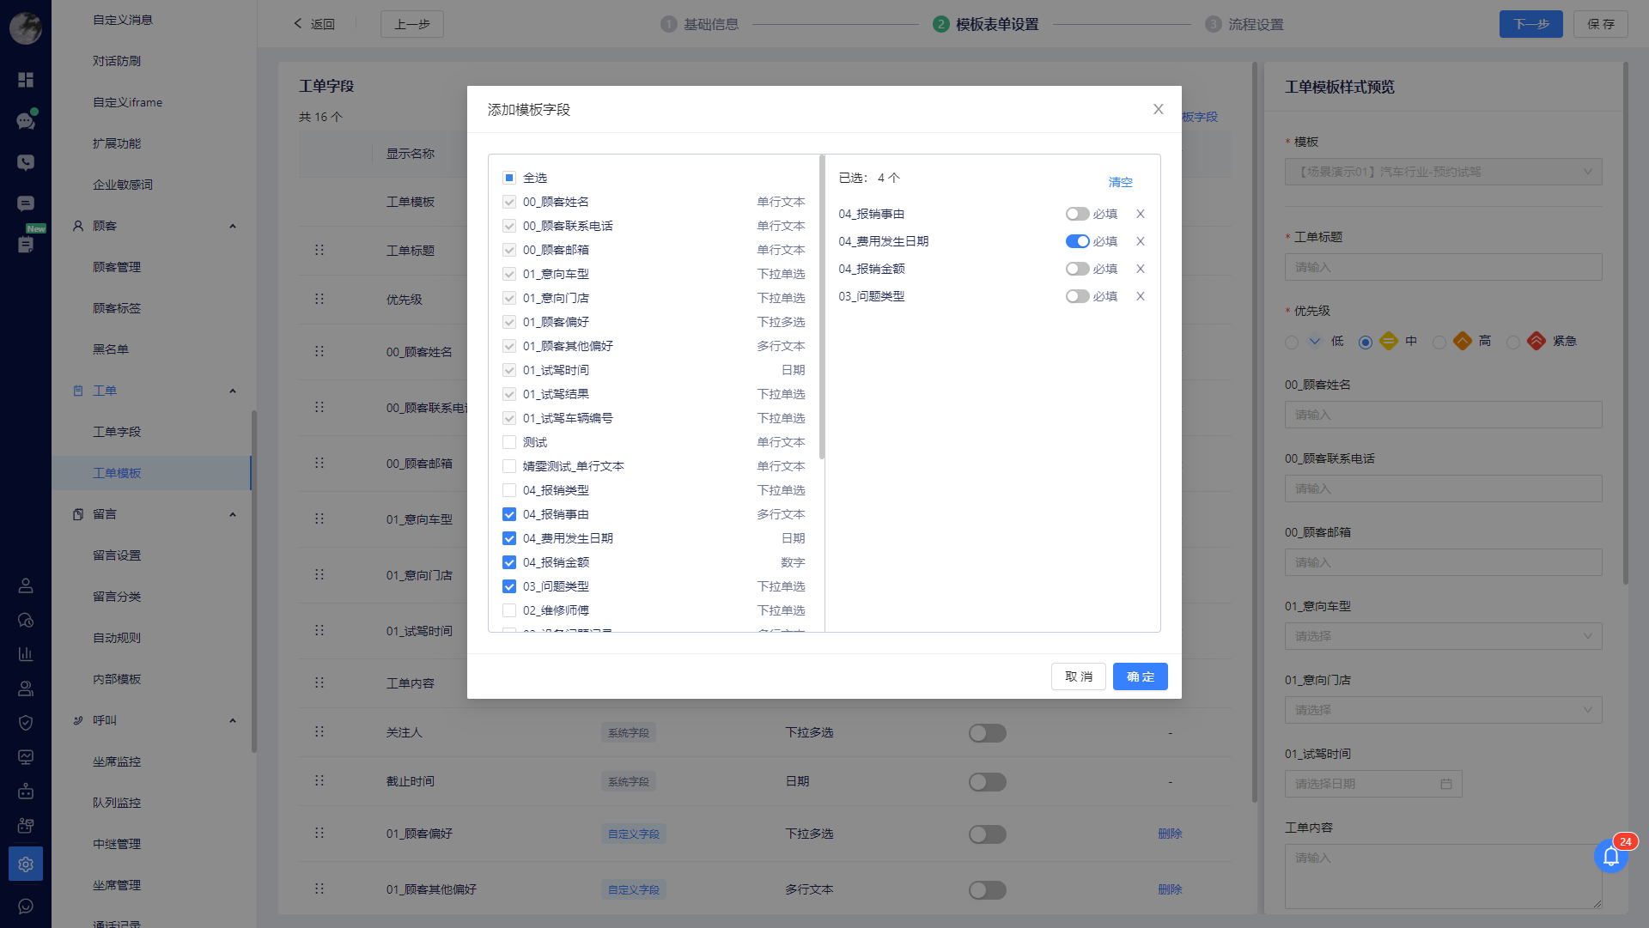
Task: Click the 上一步 button
Action: click(x=412, y=24)
